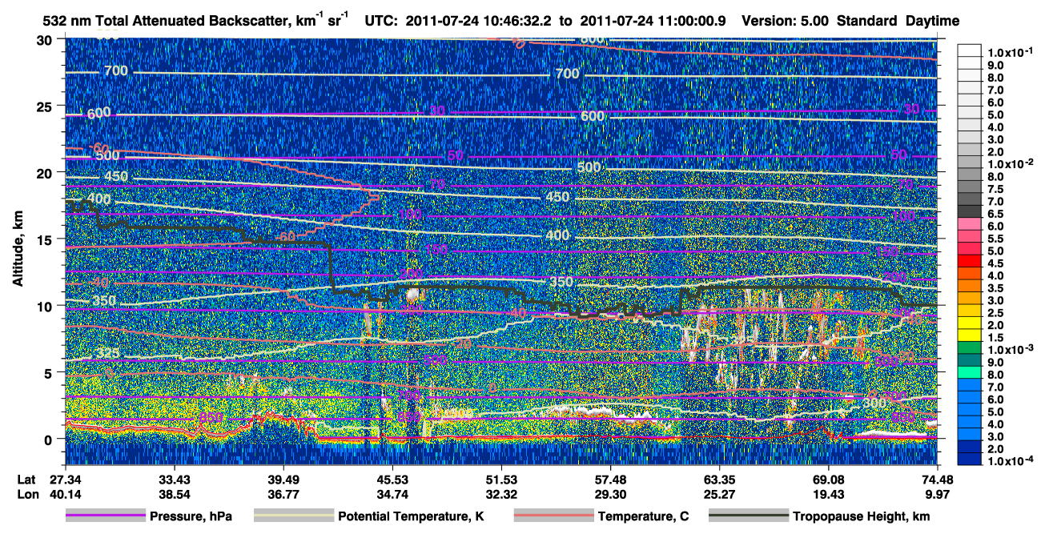Click latitude value '27.34'

click(66, 479)
